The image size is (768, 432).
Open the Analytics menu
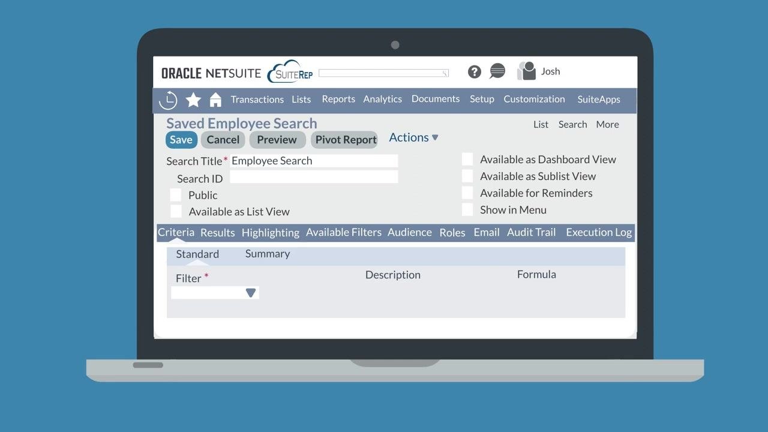point(382,99)
